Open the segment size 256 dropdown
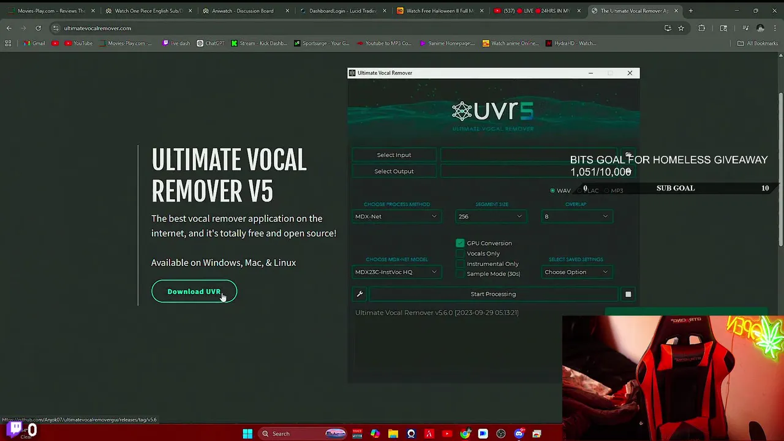784x441 pixels. (490, 216)
